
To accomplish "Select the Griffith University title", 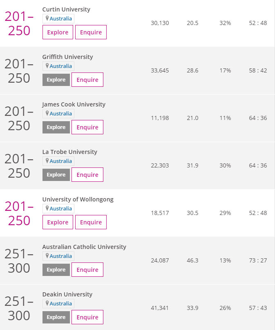I will pyautogui.click(x=68, y=57).
